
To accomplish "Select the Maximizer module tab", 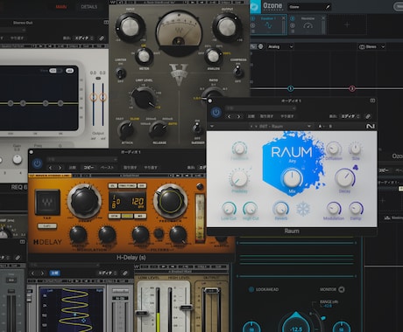I will [308, 25].
